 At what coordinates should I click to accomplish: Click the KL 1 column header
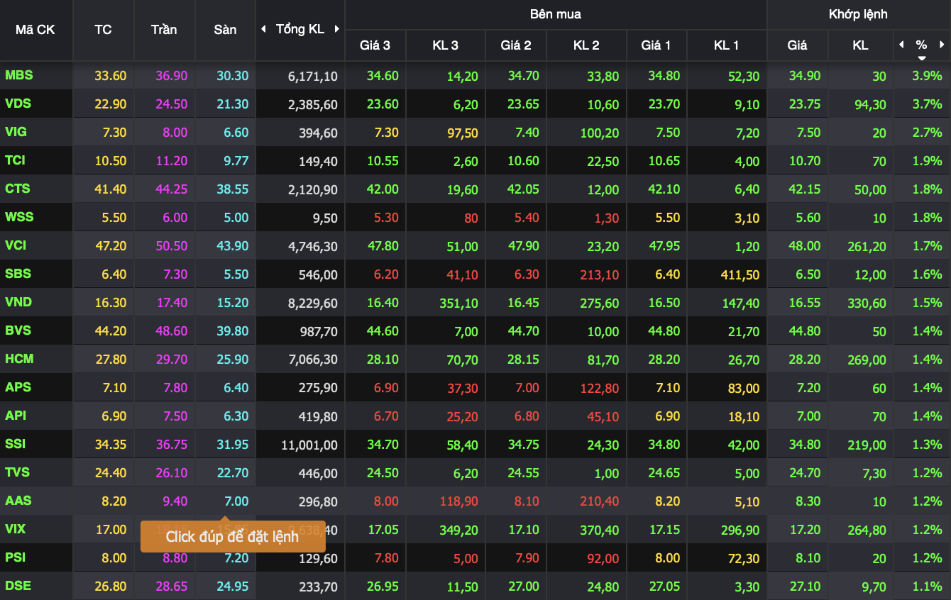[726, 45]
